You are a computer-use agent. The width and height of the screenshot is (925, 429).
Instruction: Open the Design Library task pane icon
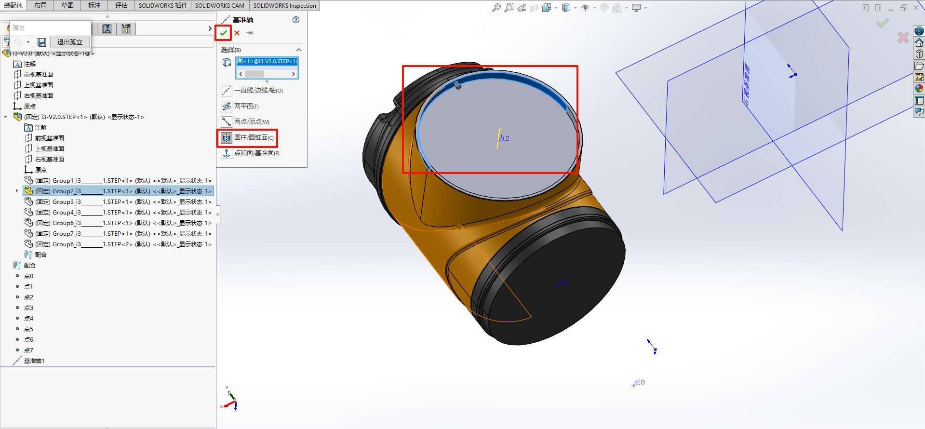tap(919, 54)
